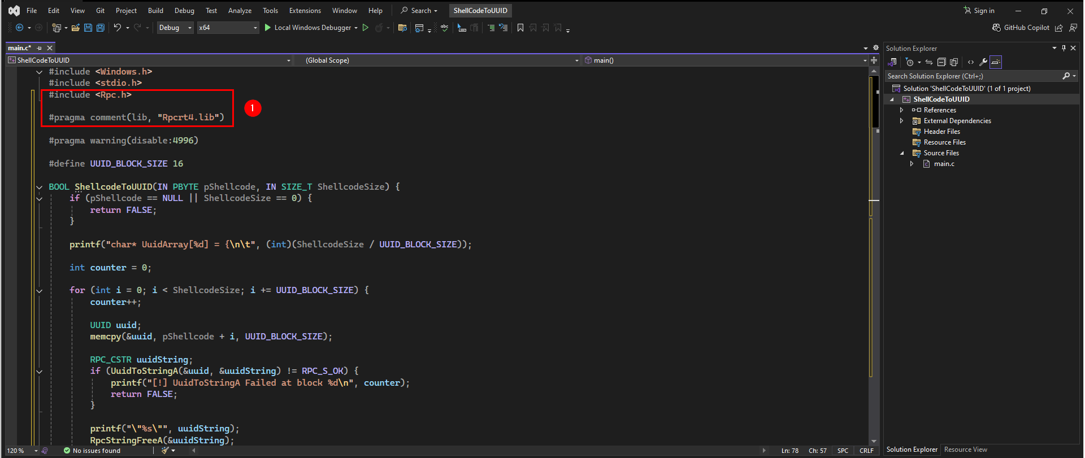Click the Collapse All icon in Solution Explorer

pos(941,62)
